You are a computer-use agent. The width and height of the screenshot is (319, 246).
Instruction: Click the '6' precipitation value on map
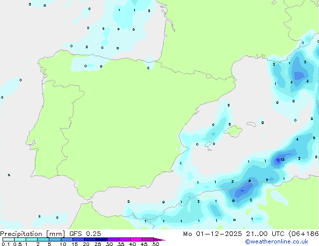pos(233,200)
